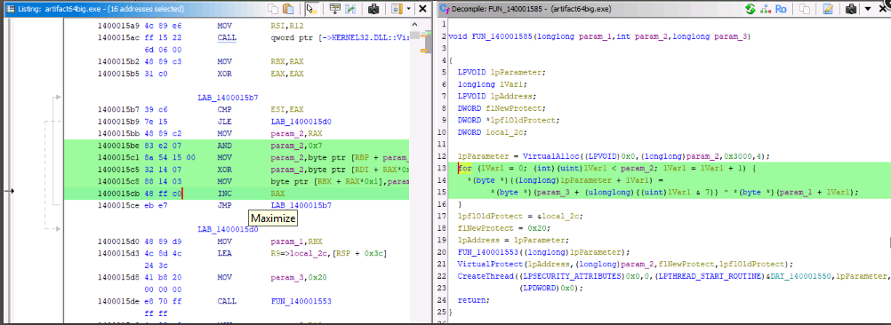Click the pencil edit icon in Decompile toolbar
This screenshot has width=891, height=325.
click(x=828, y=9)
